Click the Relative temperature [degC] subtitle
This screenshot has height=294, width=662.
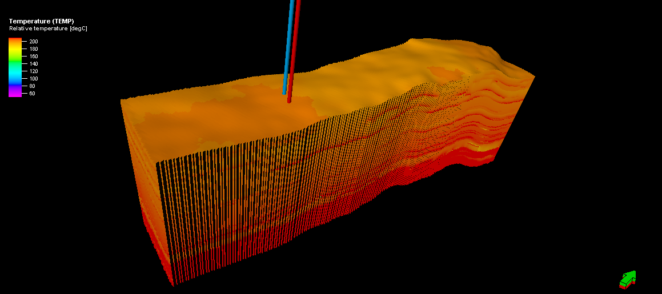pyautogui.click(x=48, y=28)
